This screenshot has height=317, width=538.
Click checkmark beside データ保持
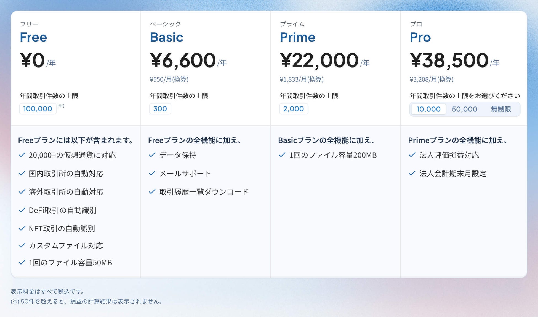coord(152,155)
